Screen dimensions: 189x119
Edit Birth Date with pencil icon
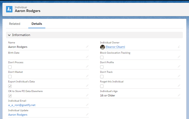(87, 57)
